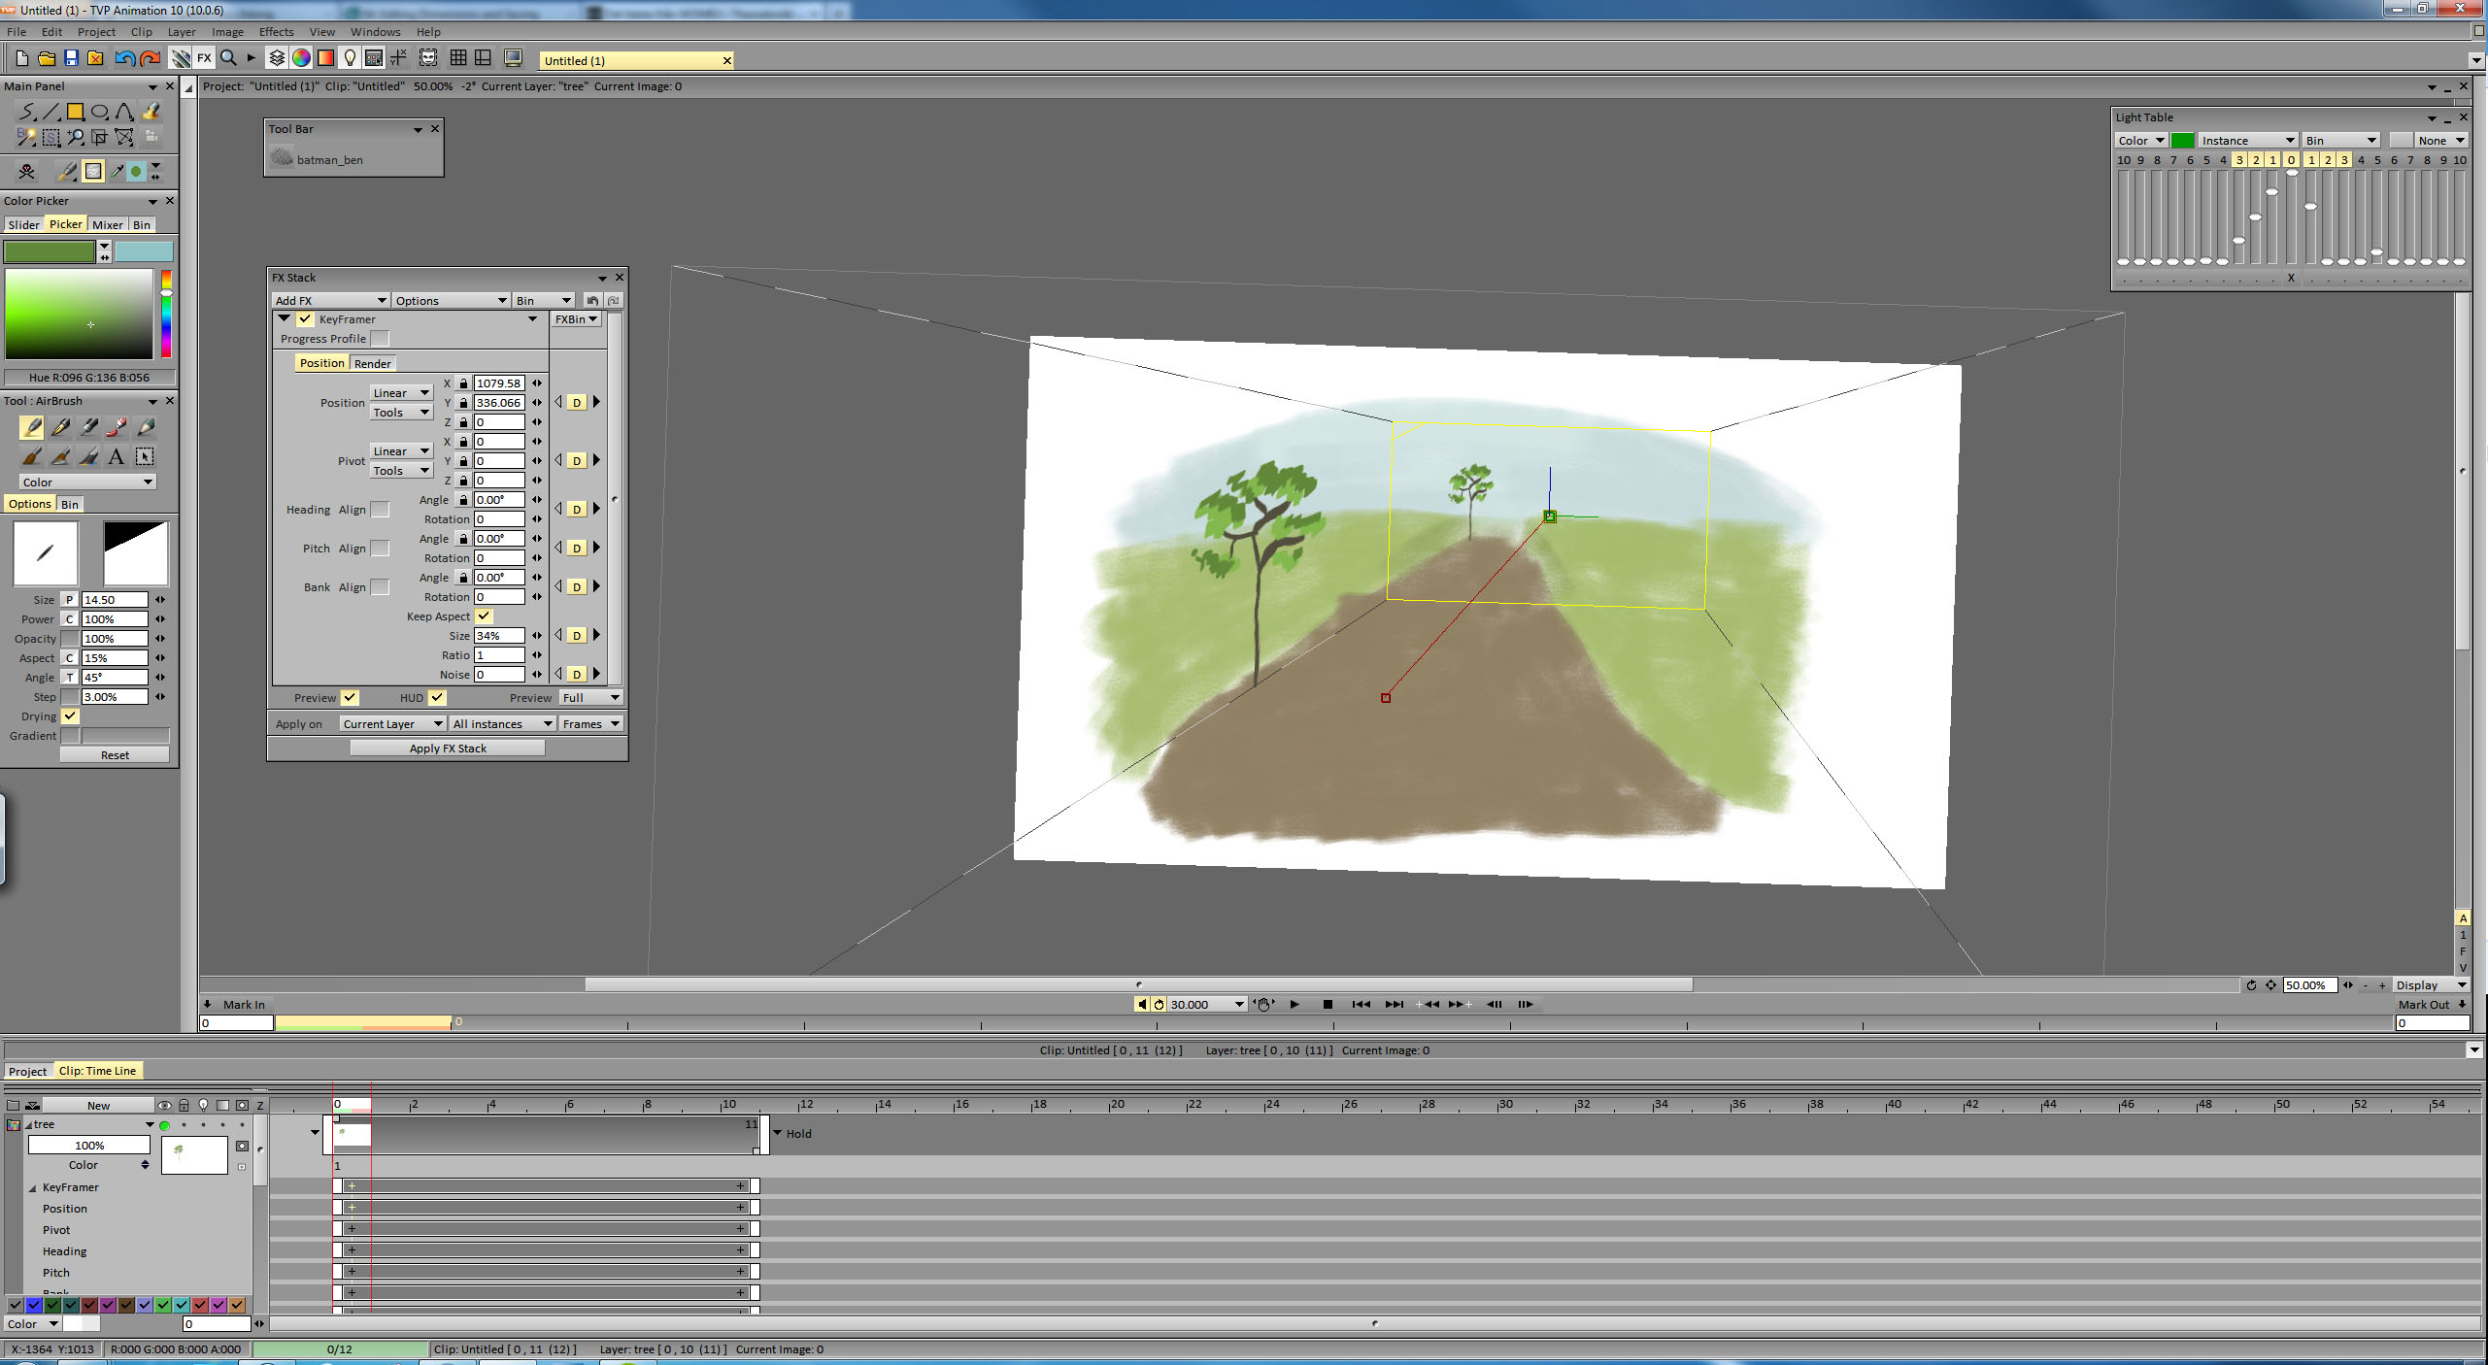This screenshot has width=2488, height=1365.
Task: Select the magic wand tool in Main Panel
Action: pyautogui.click(x=27, y=137)
